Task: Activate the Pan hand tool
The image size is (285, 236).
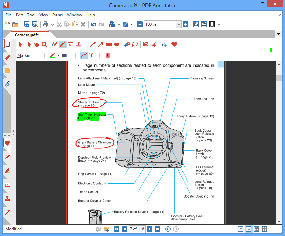Action: (x=36, y=44)
